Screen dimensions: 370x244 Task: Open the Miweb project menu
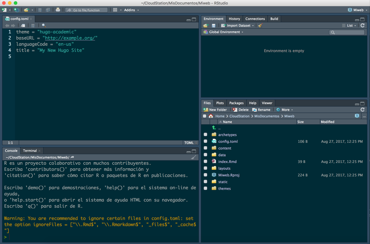pyautogui.click(x=358, y=10)
